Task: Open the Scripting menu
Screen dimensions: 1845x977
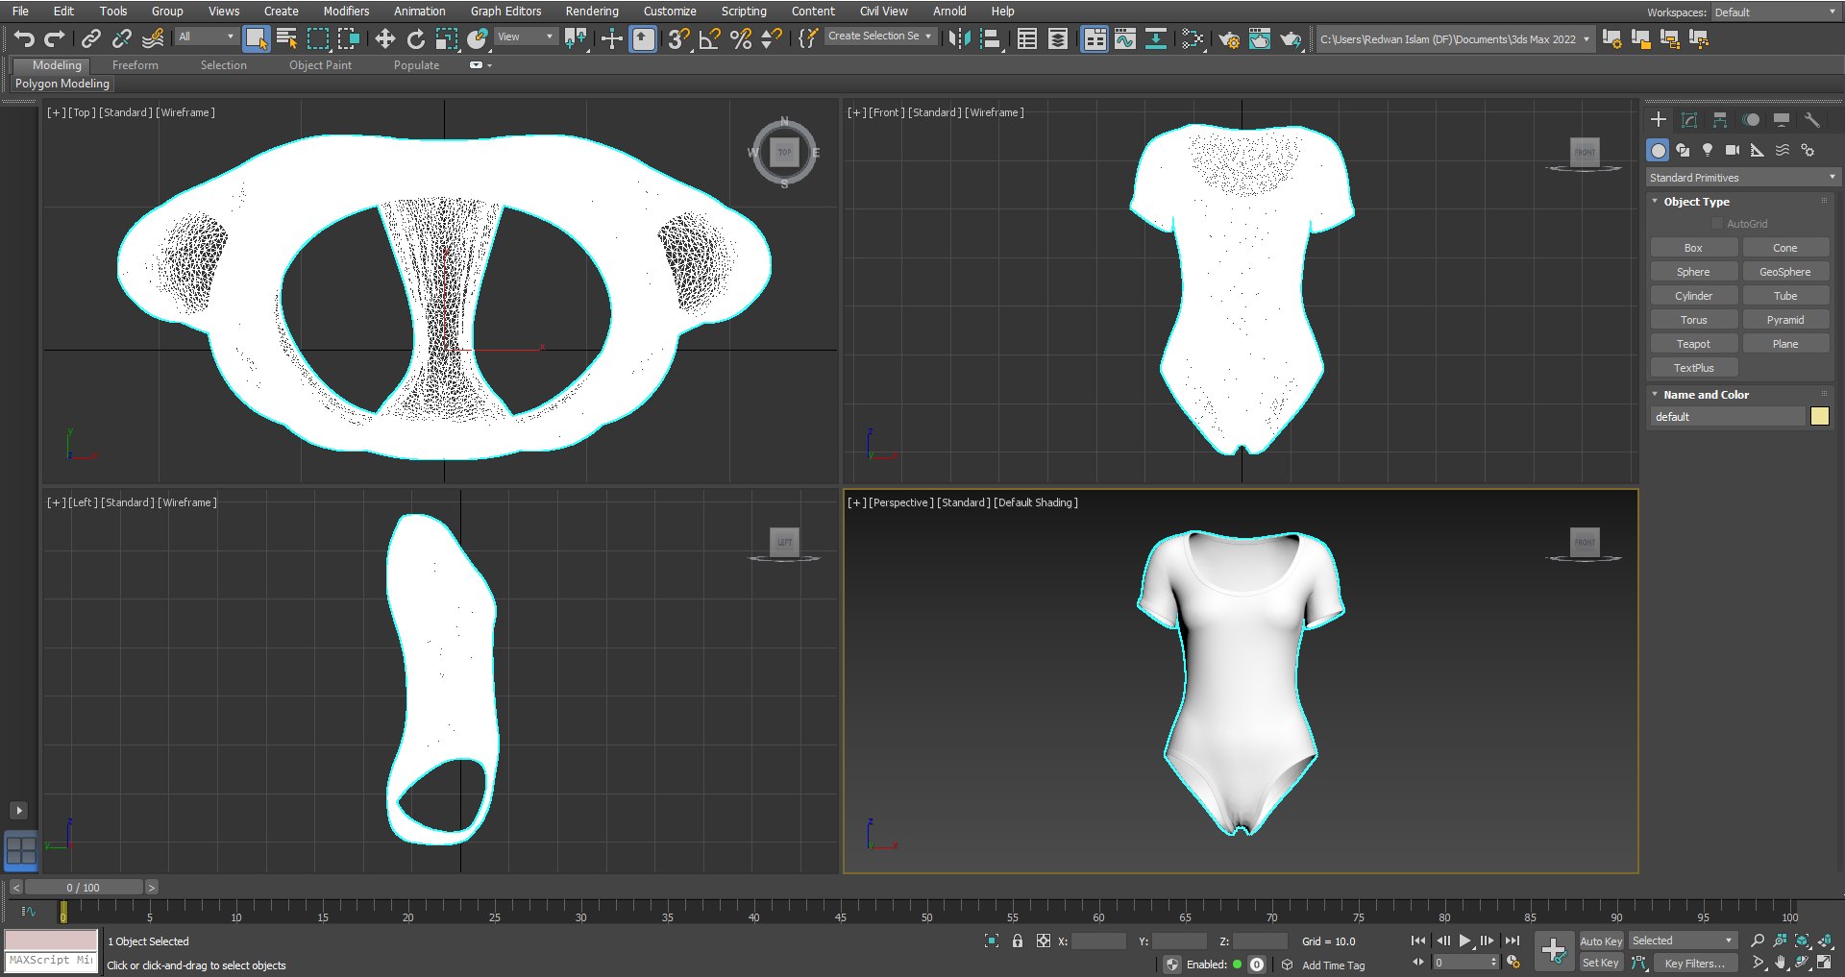Action: (x=744, y=12)
